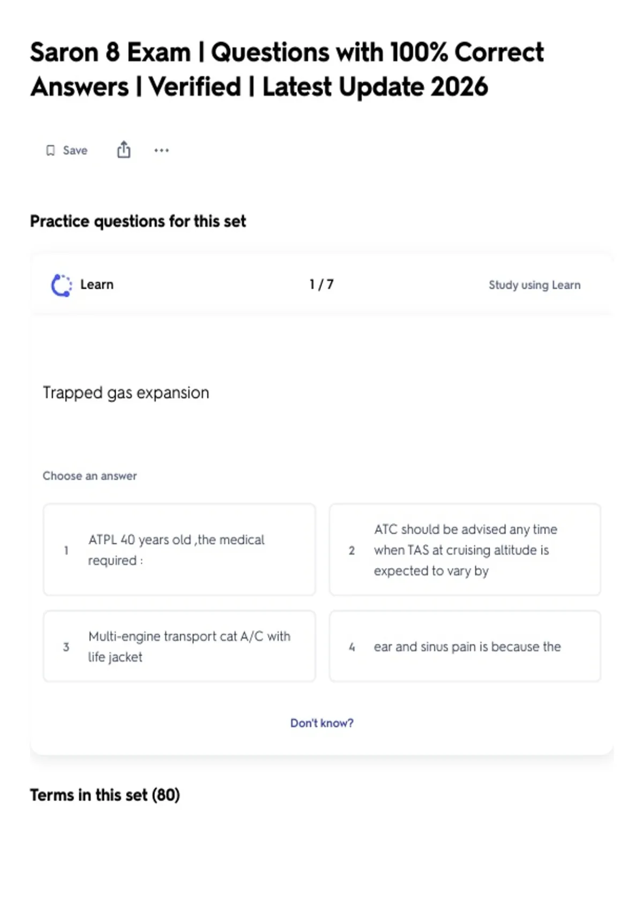
Task: Select the ear and sinus pain answer
Action: [465, 646]
